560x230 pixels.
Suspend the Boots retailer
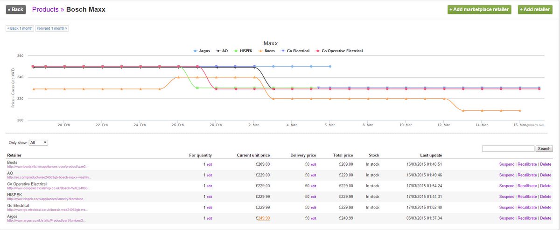pos(507,164)
